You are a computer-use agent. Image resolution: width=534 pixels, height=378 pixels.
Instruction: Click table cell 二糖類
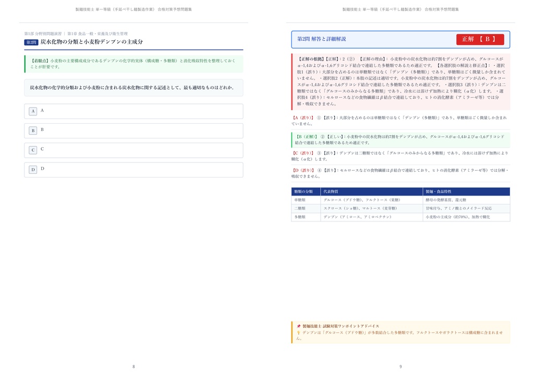306,208
